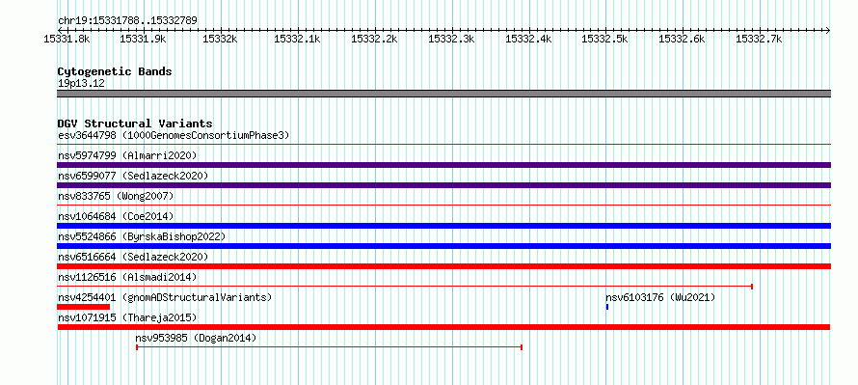
Task: Select the nsv6599077 Sedlazeck2020 purple bar
Action: (x=443, y=185)
